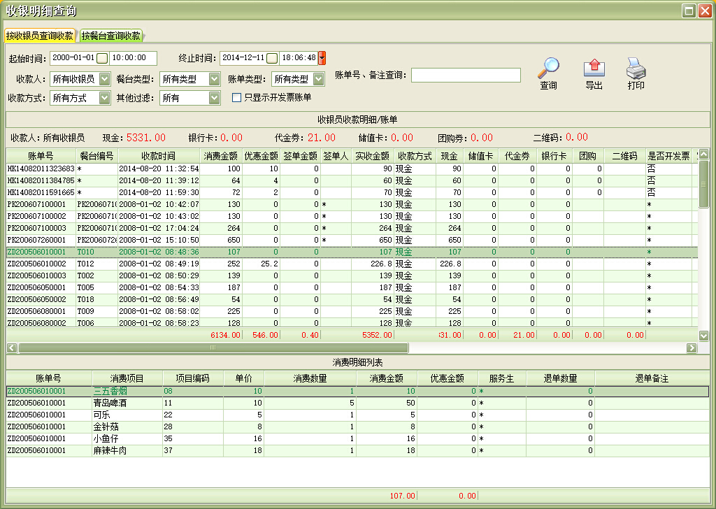Switch to 按餐台查询收款 tab

click(111, 36)
